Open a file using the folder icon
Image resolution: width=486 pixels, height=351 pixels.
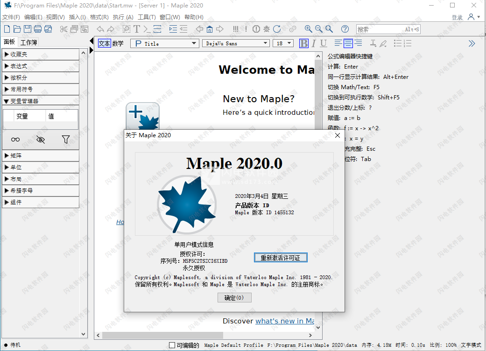[x=17, y=29]
